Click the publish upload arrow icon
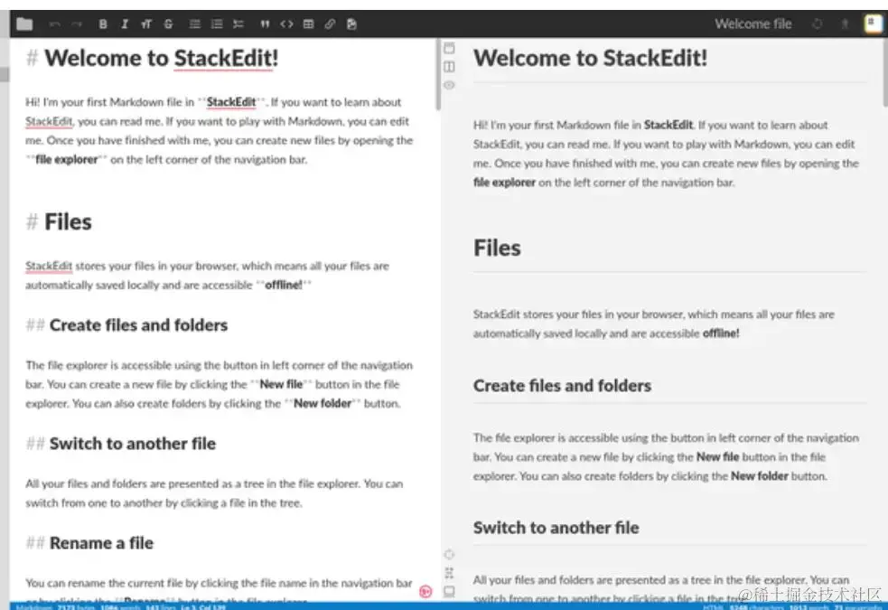This screenshot has height=610, width=888. (x=845, y=23)
